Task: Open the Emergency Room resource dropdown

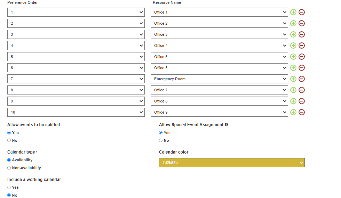Action: (x=219, y=79)
